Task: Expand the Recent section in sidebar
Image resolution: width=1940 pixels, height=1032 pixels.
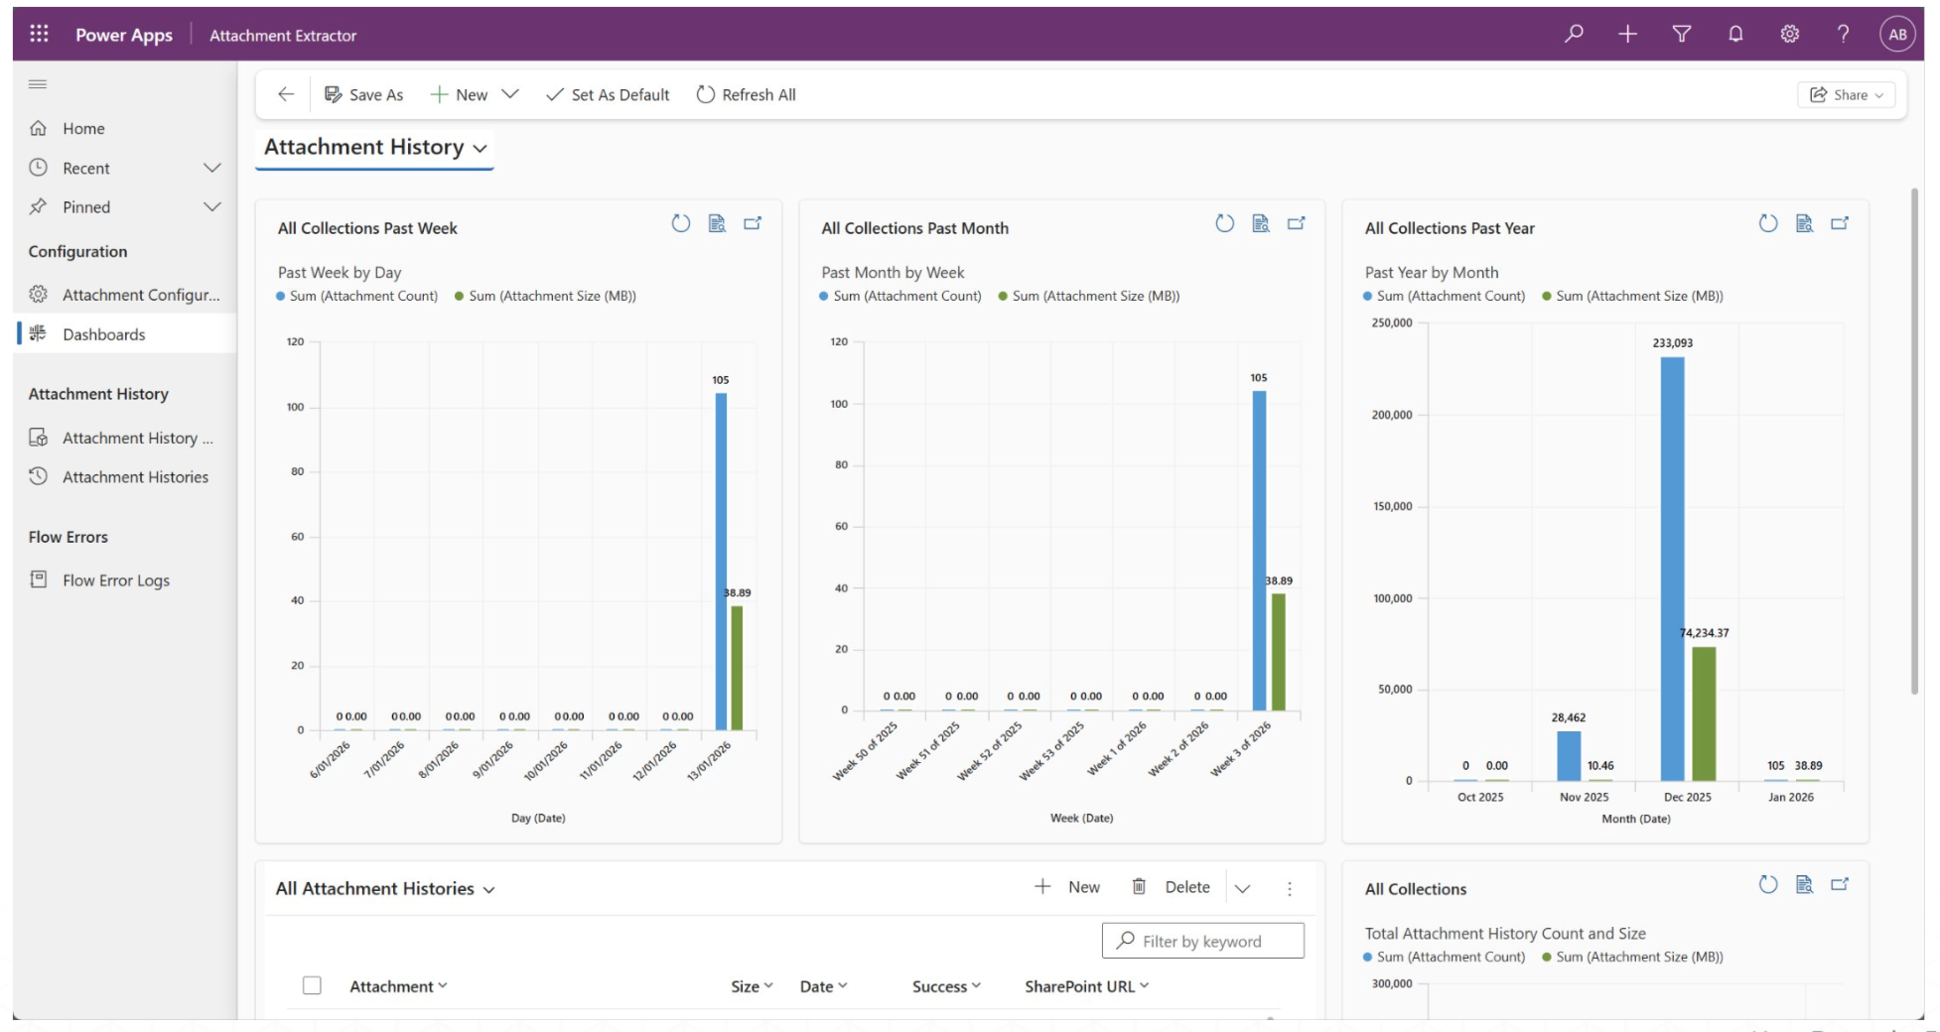Action: (x=211, y=168)
